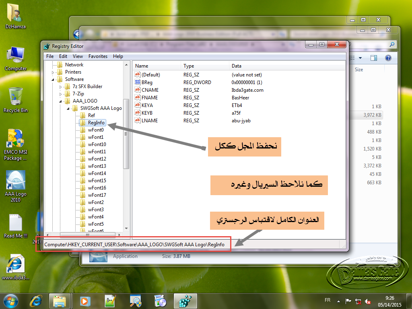The image size is (412, 309).
Task: Click the FR language indicator
Action: coord(328,300)
